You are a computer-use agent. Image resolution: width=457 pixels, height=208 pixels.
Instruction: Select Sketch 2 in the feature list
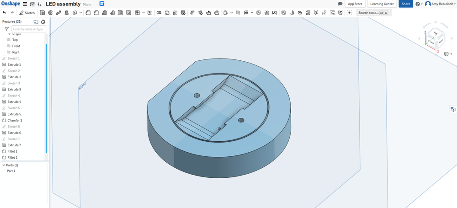[x=13, y=71]
